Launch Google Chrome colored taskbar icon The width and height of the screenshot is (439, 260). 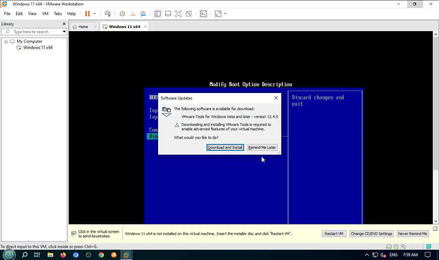point(101,255)
